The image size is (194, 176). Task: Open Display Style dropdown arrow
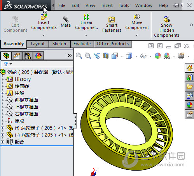[136, 56]
